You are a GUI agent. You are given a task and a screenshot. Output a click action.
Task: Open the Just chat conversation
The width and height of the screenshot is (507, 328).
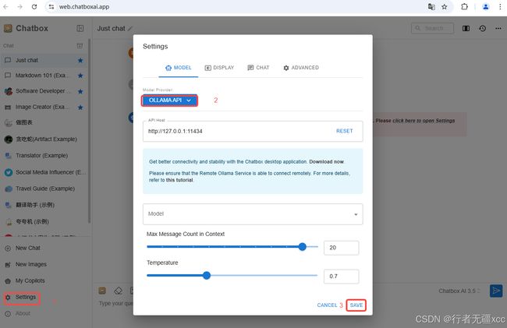coord(44,60)
